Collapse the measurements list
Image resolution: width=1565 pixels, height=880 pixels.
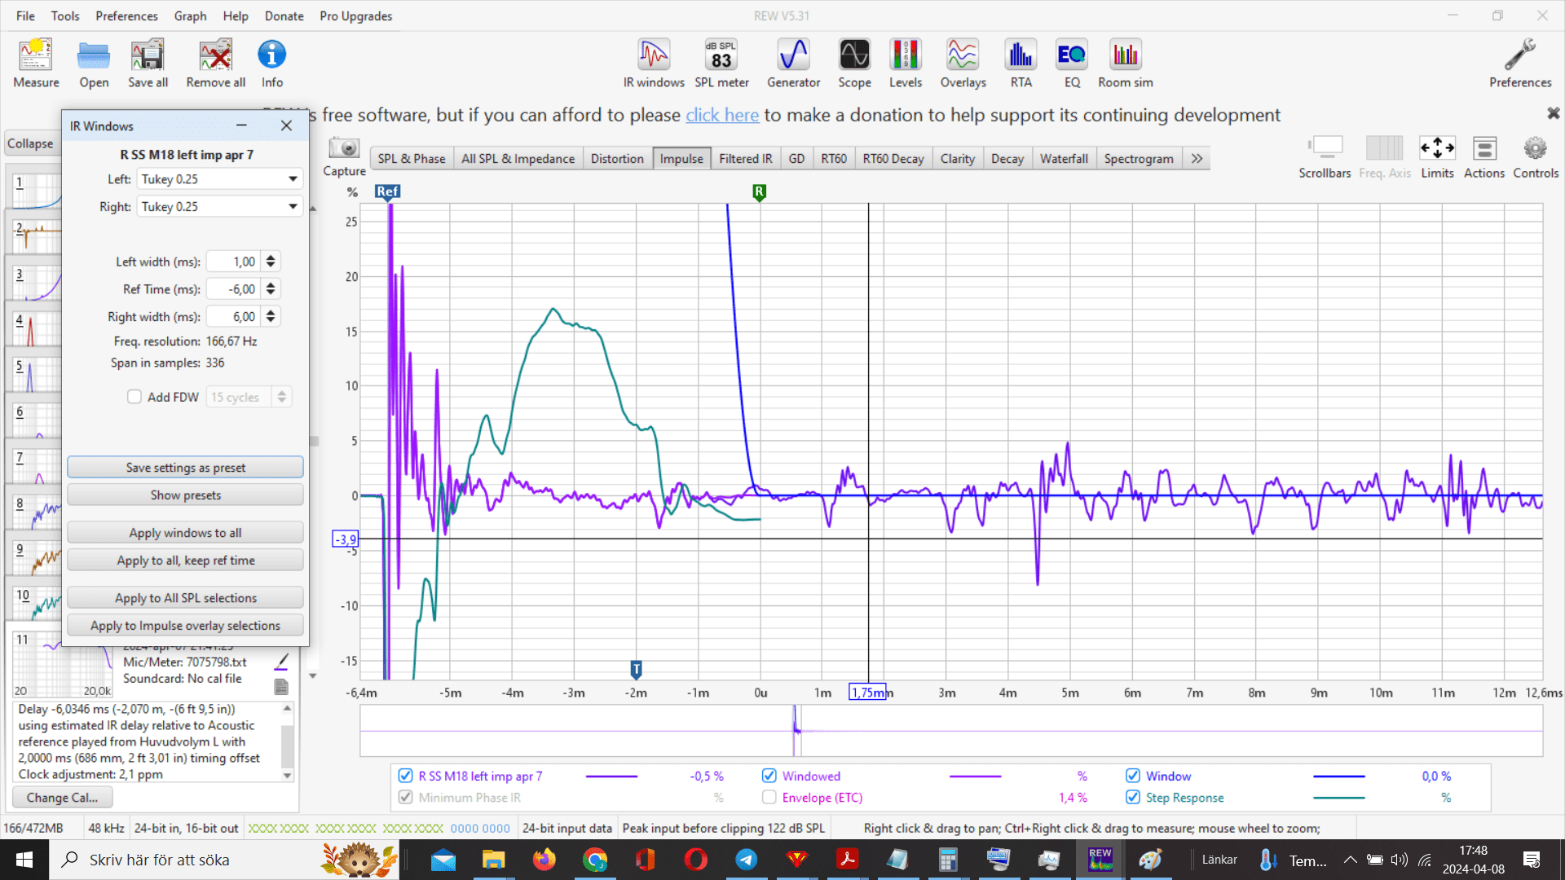tap(30, 143)
